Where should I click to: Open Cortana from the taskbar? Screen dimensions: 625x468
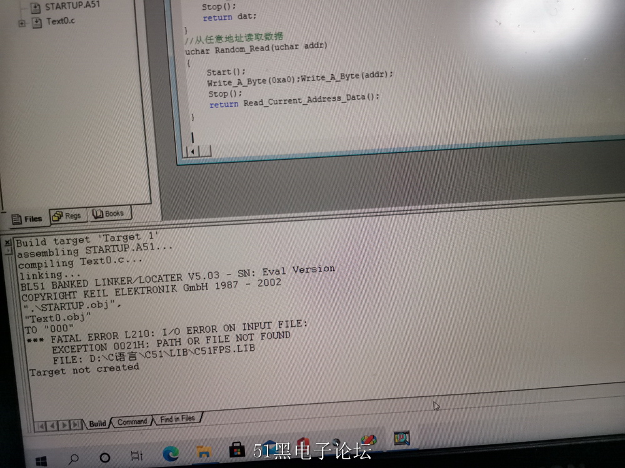click(x=105, y=457)
